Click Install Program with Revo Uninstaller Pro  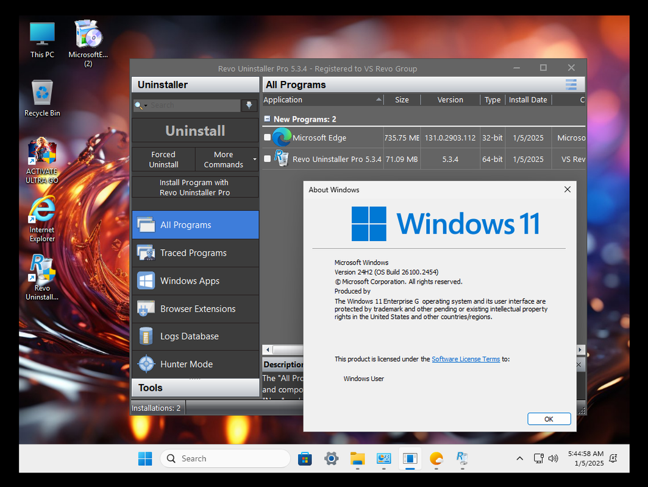[196, 187]
